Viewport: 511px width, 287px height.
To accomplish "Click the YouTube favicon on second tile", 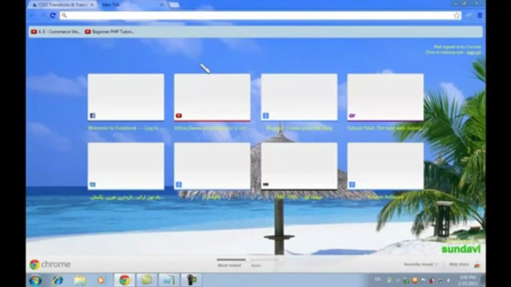I will 179,116.
